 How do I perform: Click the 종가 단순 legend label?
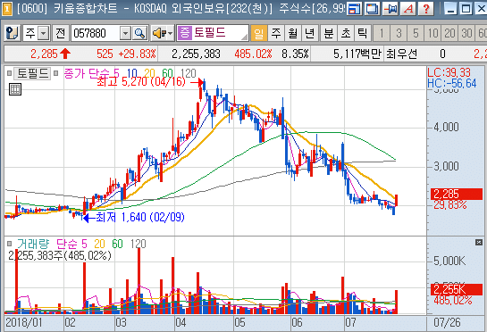pos(88,73)
